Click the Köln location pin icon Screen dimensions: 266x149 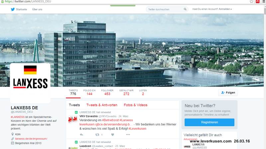coord(12,134)
